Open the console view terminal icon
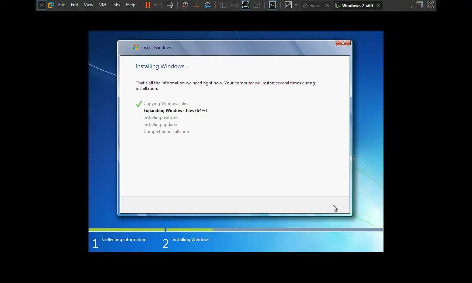This screenshot has width=472, height=283. pos(273,5)
